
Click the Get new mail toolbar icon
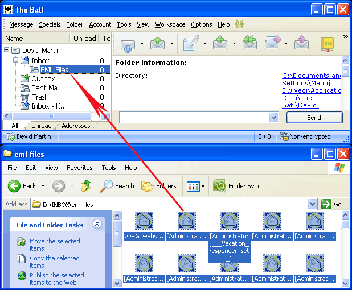tap(128, 45)
